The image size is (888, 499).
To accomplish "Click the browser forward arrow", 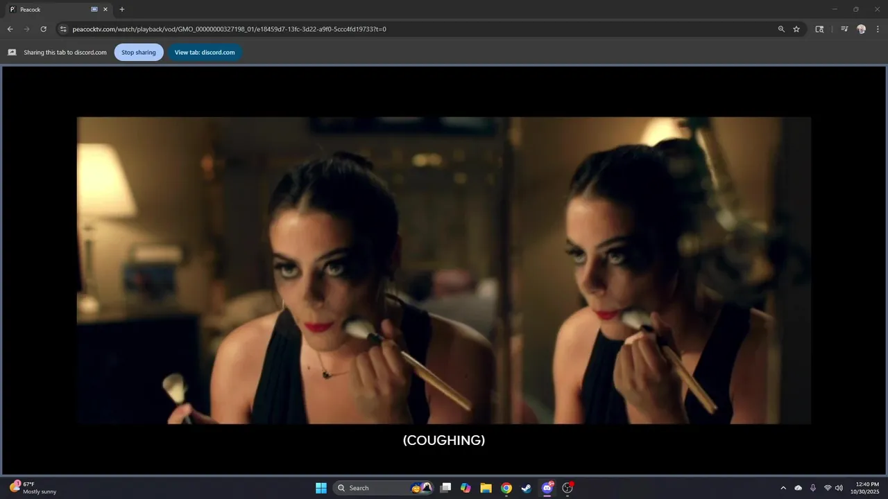I will 27,29.
